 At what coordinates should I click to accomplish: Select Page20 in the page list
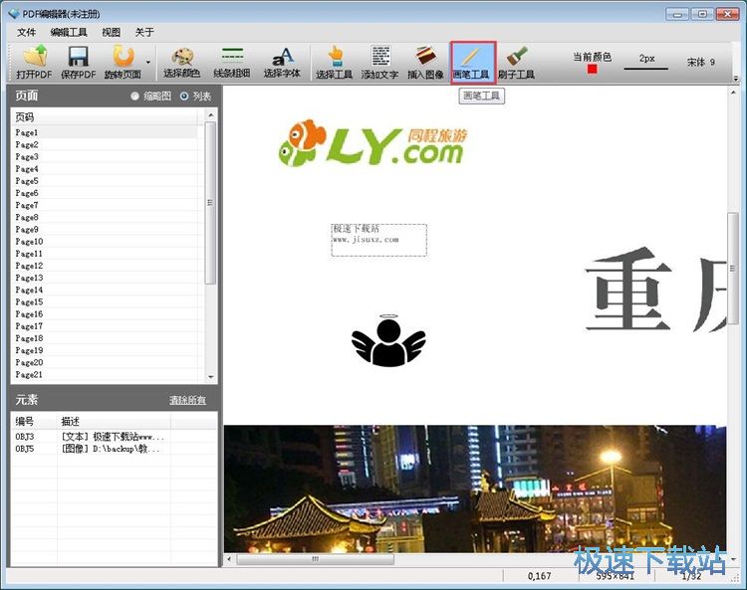coord(105,362)
